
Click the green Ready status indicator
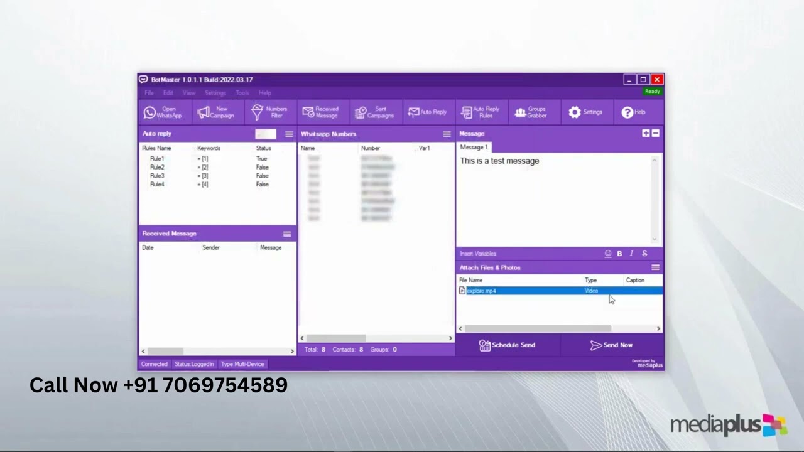(x=652, y=92)
